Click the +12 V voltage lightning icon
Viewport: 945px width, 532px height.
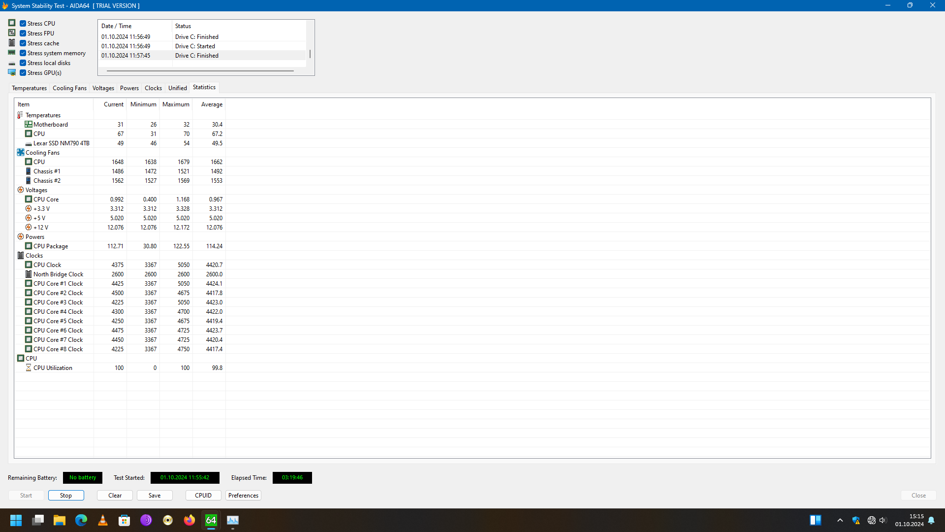point(29,228)
